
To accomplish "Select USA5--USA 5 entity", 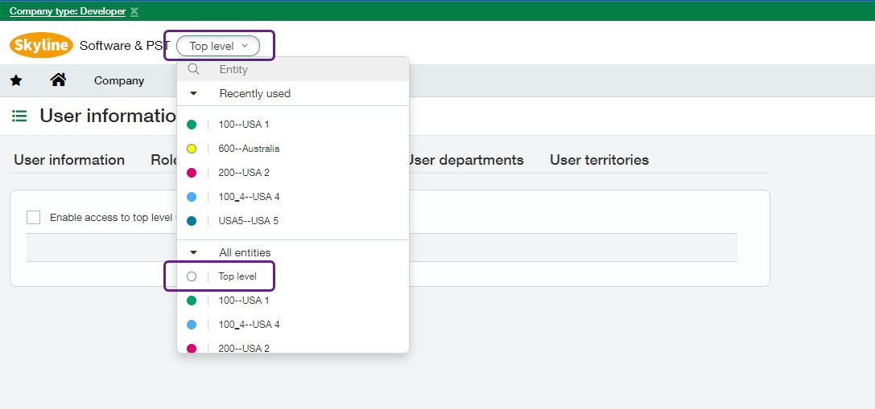I will [248, 221].
